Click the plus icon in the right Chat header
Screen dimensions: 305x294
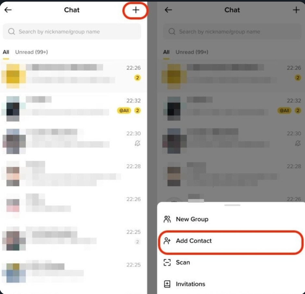(x=296, y=10)
